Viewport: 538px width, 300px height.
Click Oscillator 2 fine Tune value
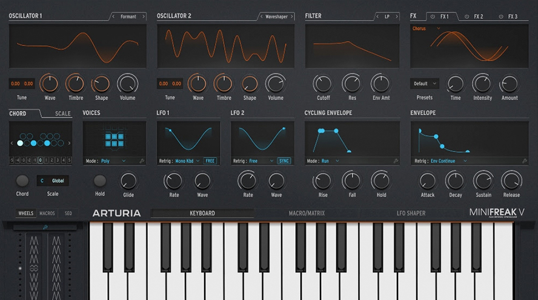click(176, 84)
